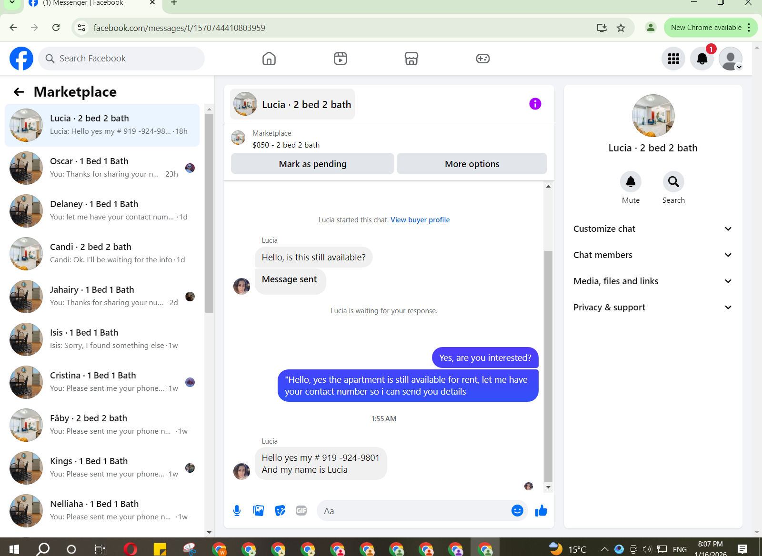
Task: Open the Cristina 1 Bed 1 Bath chat
Action: [x=102, y=382]
